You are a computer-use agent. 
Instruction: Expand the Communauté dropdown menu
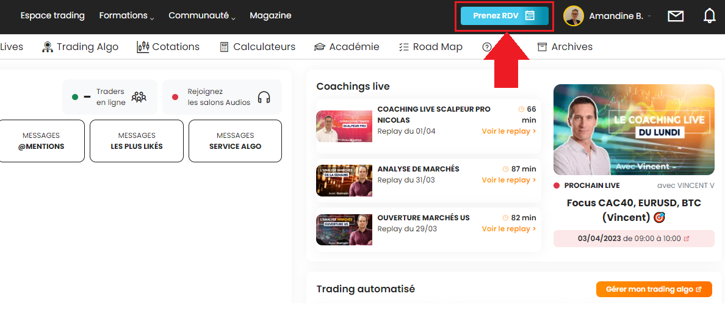click(202, 16)
